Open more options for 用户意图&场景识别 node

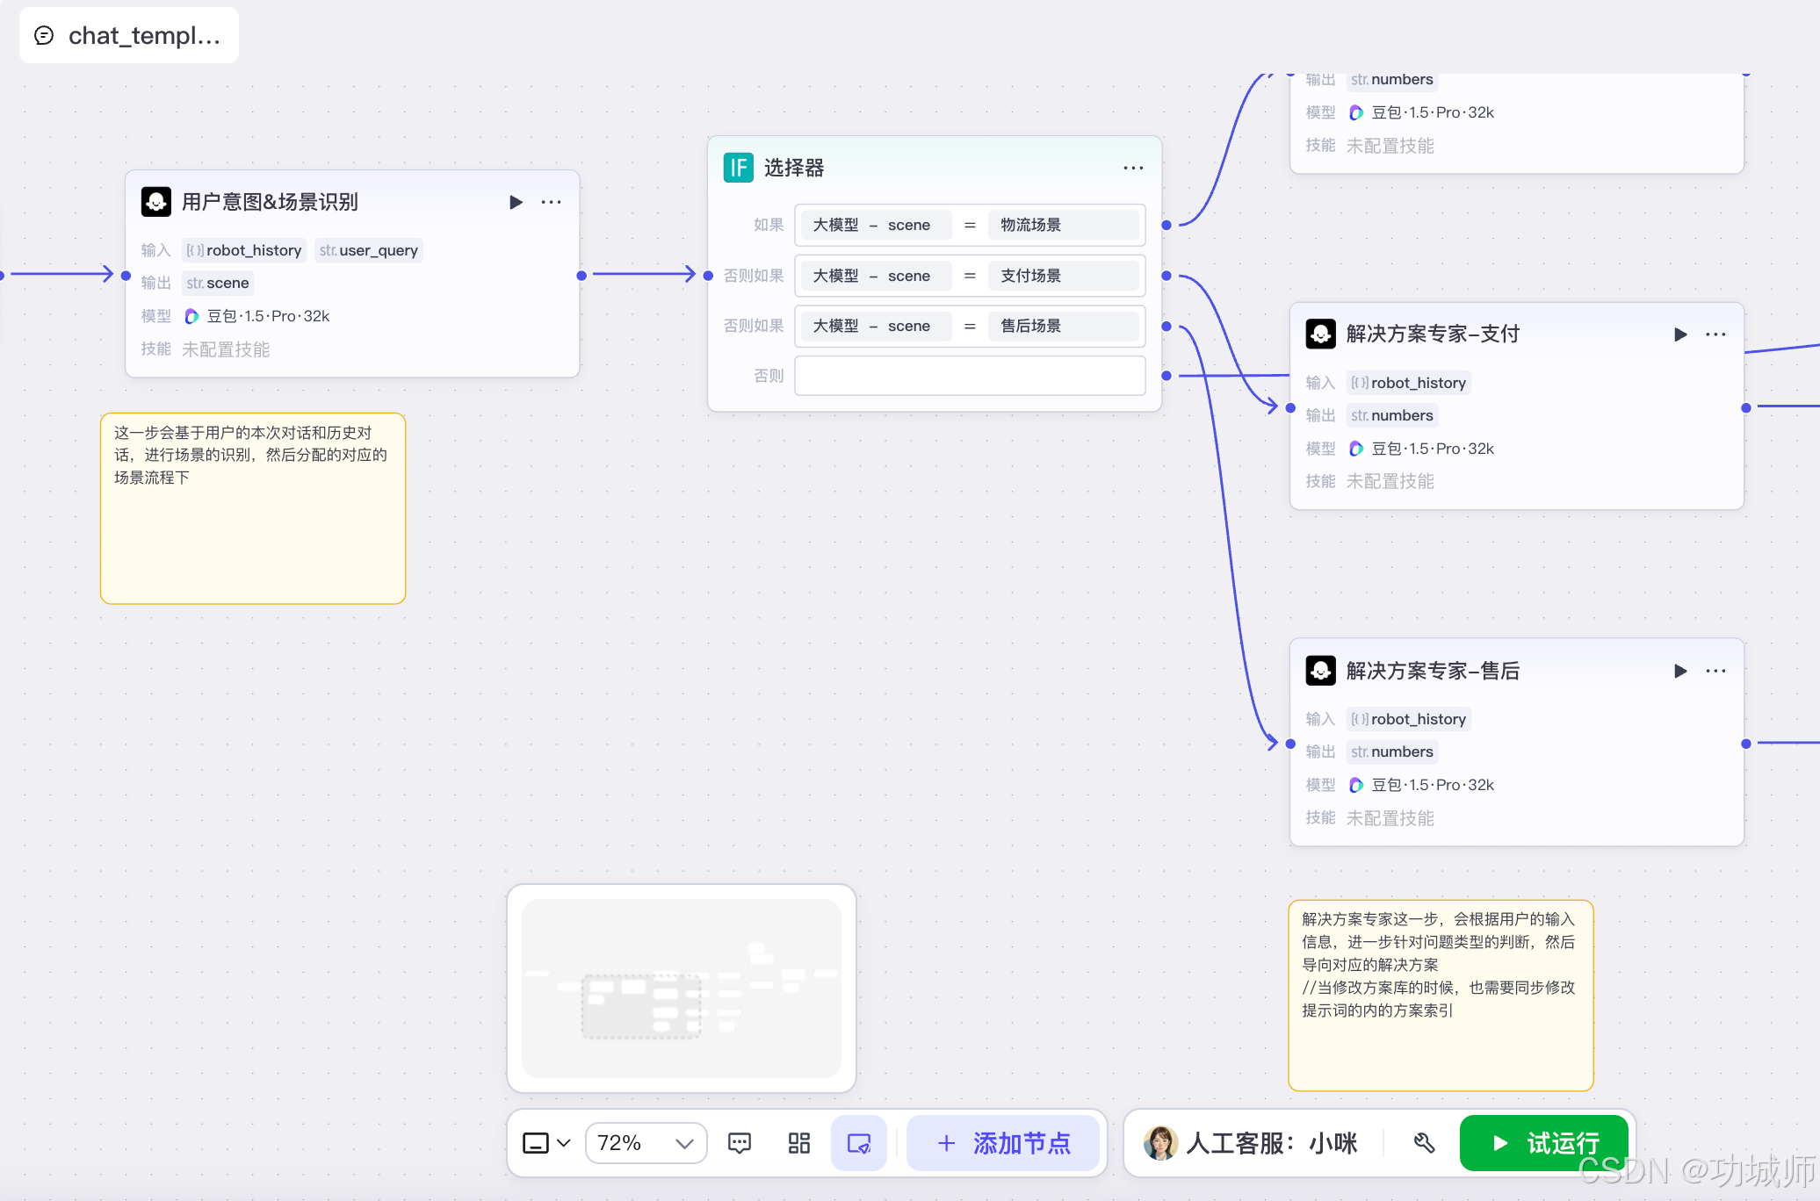tap(552, 202)
